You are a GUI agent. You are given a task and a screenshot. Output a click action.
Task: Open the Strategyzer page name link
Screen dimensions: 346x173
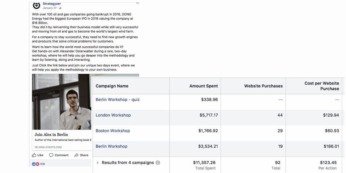coord(52,4)
